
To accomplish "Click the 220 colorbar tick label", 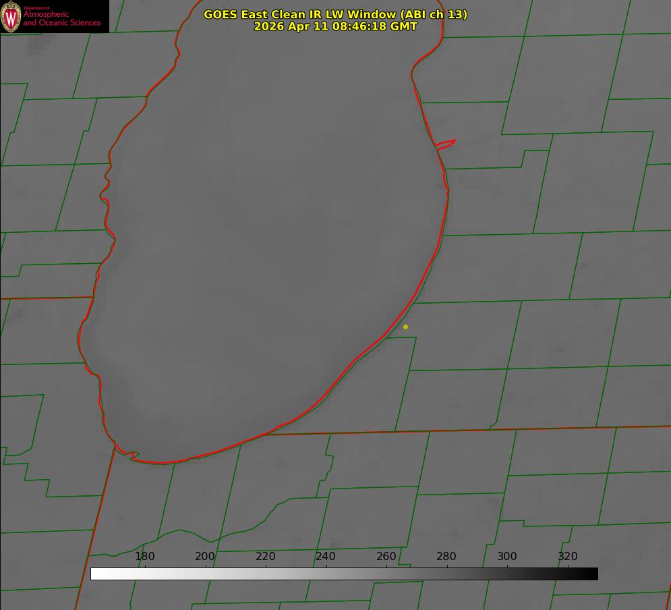I will pos(265,556).
